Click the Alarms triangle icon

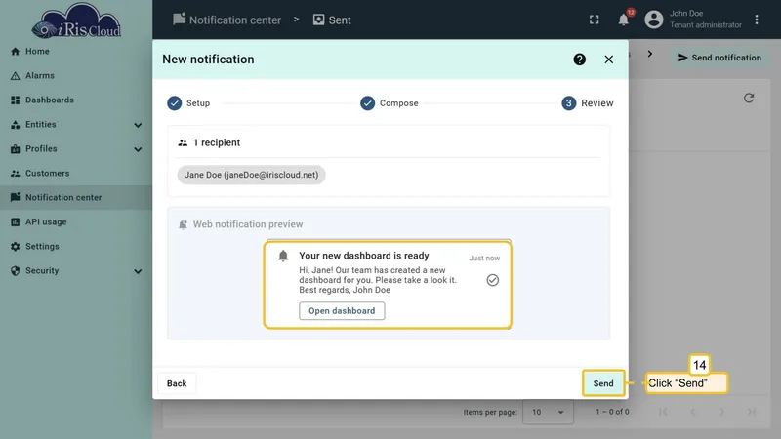15,76
